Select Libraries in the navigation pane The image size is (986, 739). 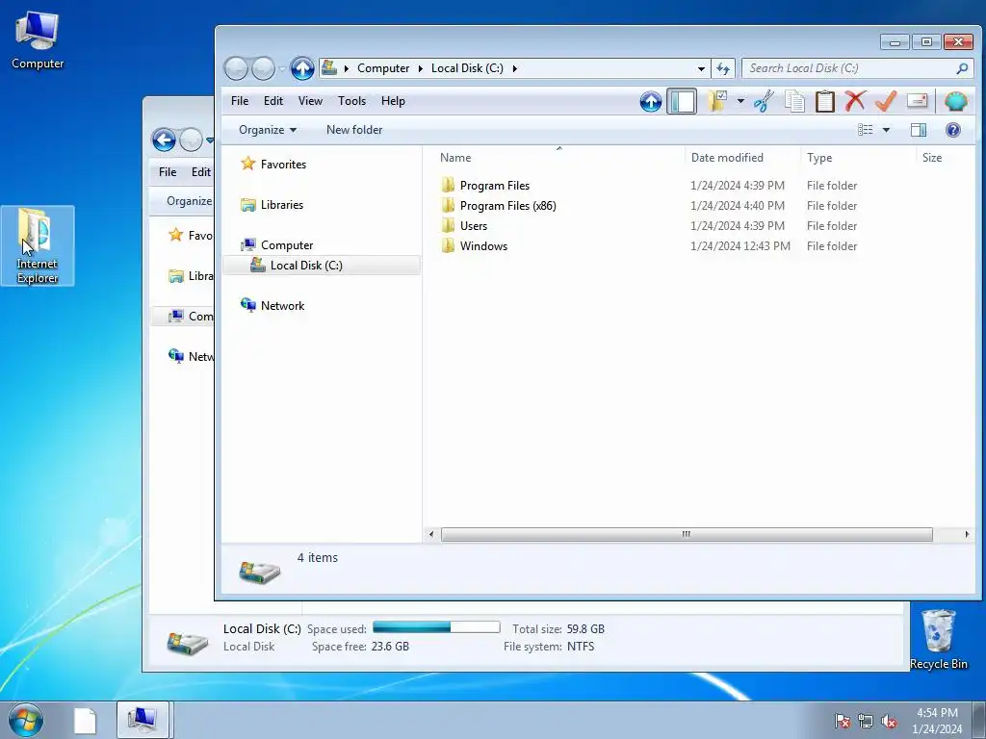coord(282,205)
